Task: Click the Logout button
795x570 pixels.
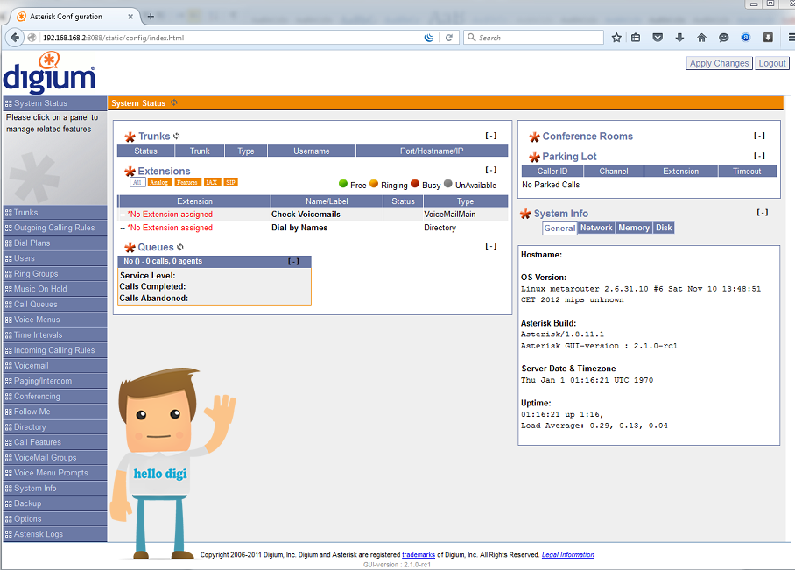Action: tap(772, 63)
